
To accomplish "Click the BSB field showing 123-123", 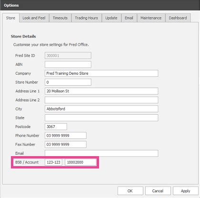I will [x=53, y=162].
